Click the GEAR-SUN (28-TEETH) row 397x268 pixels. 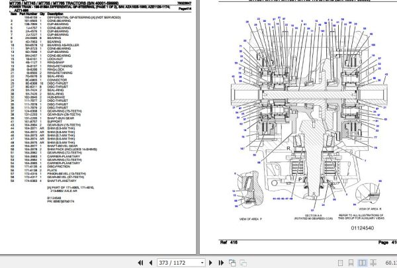click(46, 114)
